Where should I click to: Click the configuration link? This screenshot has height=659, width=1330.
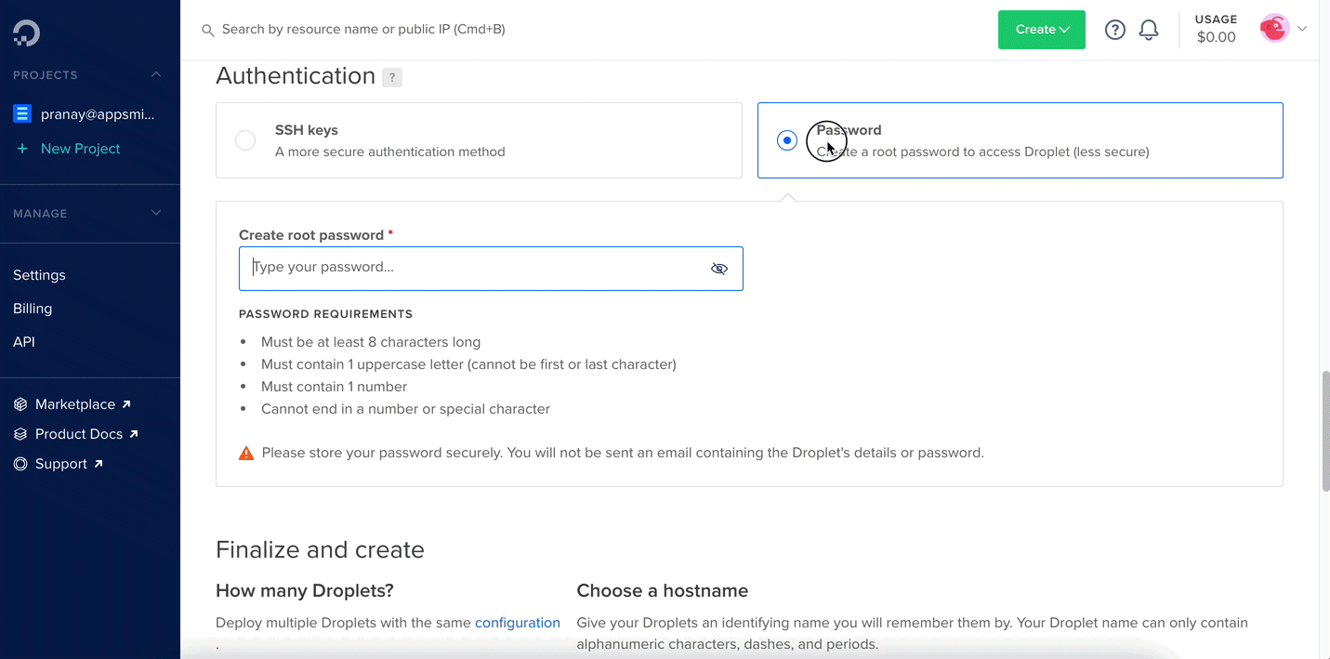click(x=517, y=623)
